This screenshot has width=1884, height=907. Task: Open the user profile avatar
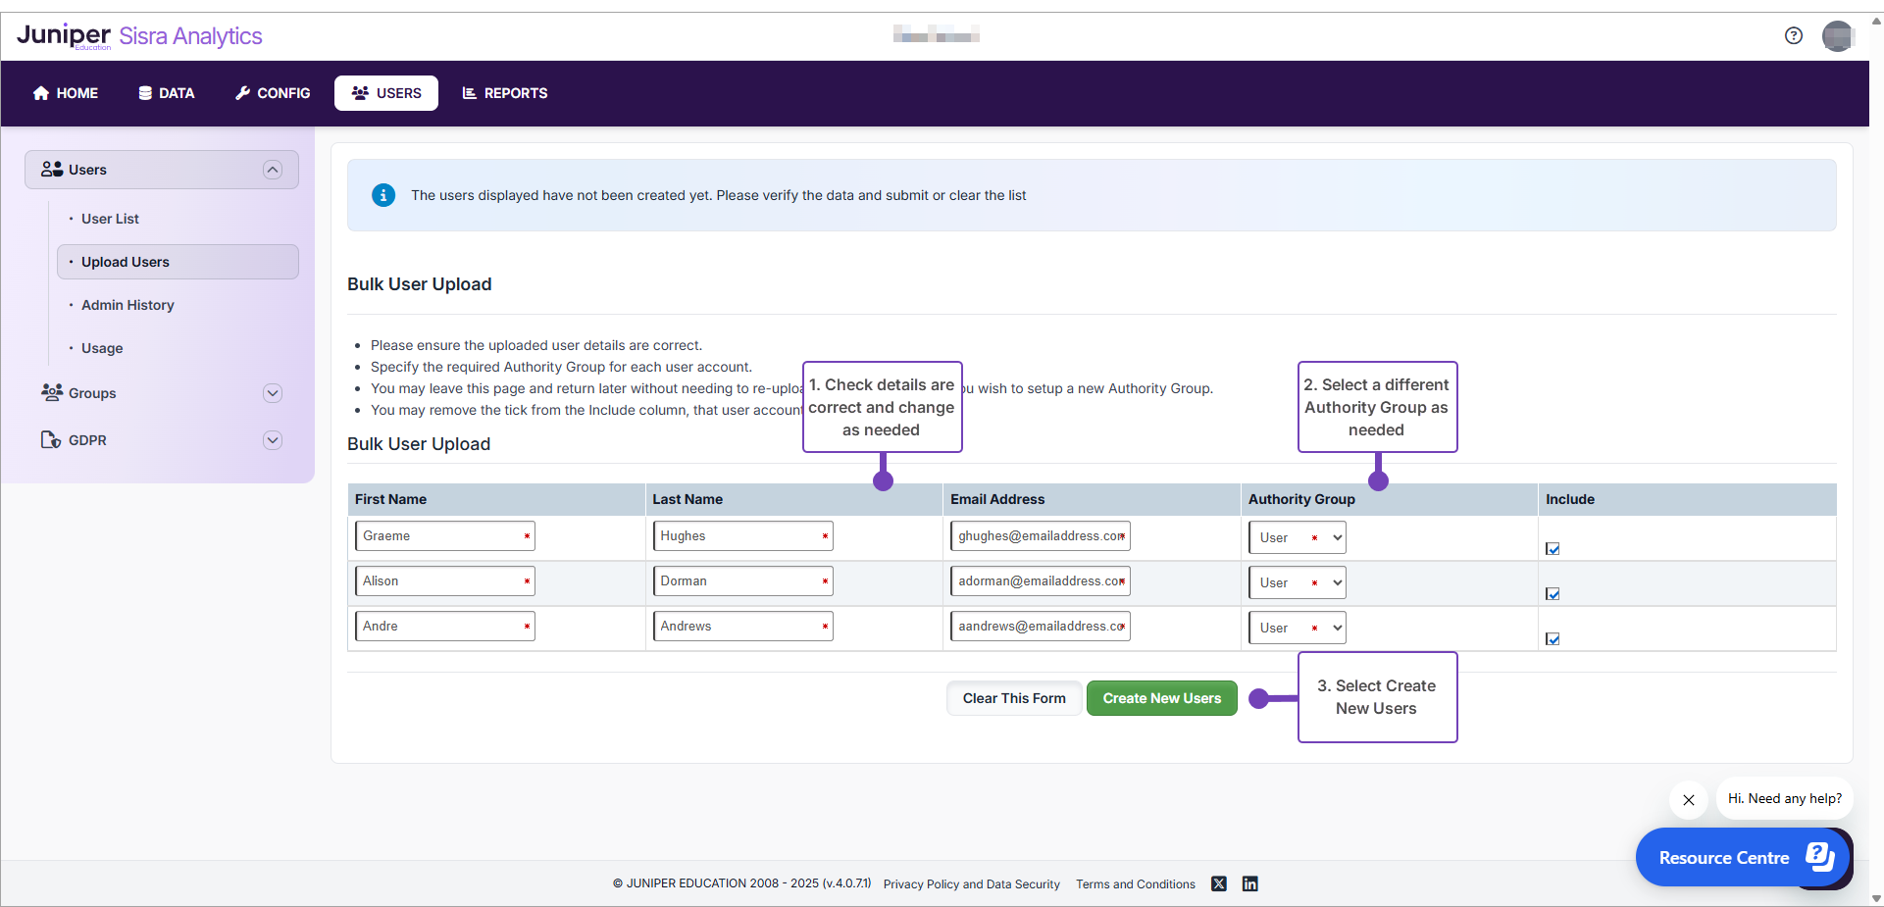click(1837, 36)
